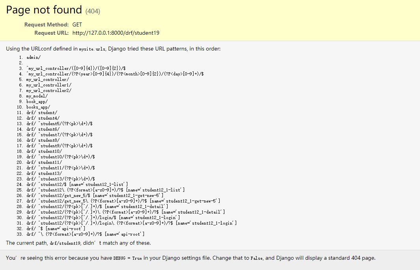Click the 'books_app/' pattern
The image size is (420, 270).
click(x=38, y=107)
